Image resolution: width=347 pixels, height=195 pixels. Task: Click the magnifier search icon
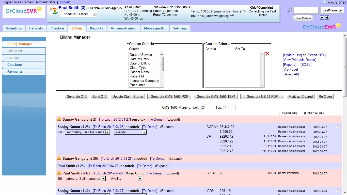(290, 10)
